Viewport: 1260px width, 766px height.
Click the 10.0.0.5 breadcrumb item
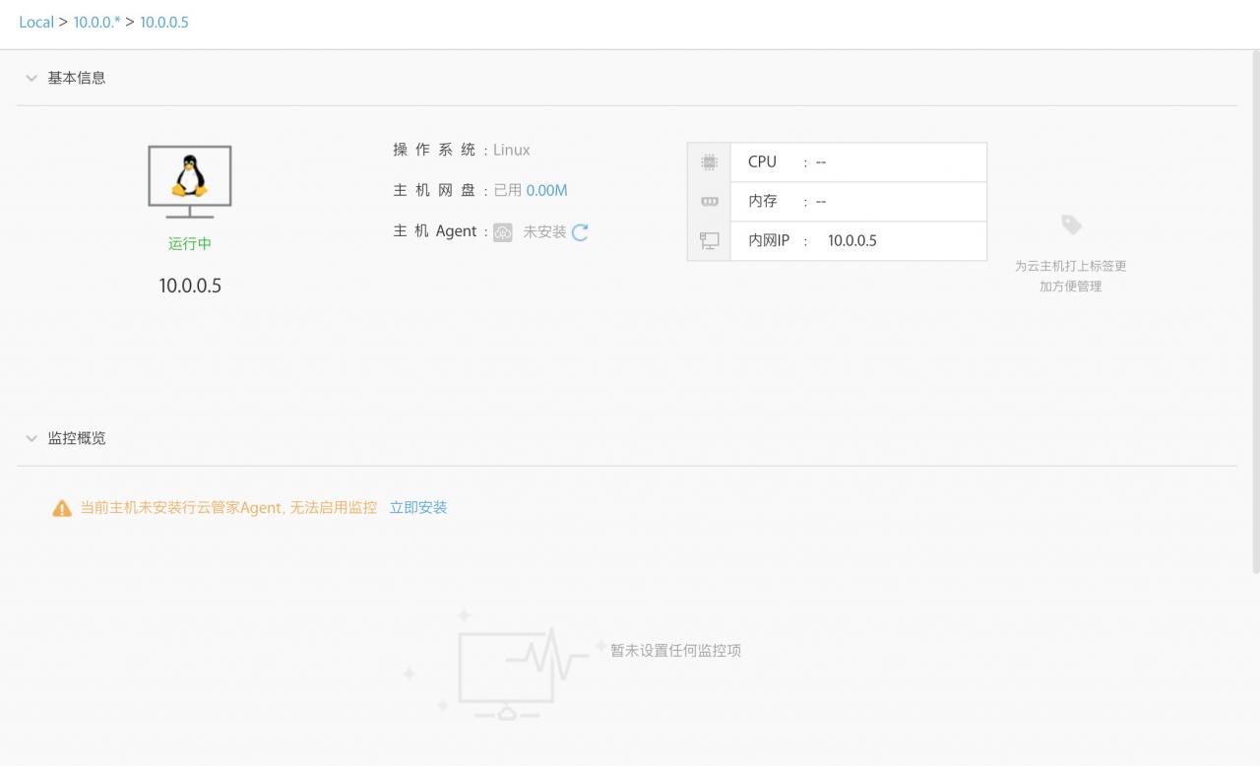tap(163, 22)
